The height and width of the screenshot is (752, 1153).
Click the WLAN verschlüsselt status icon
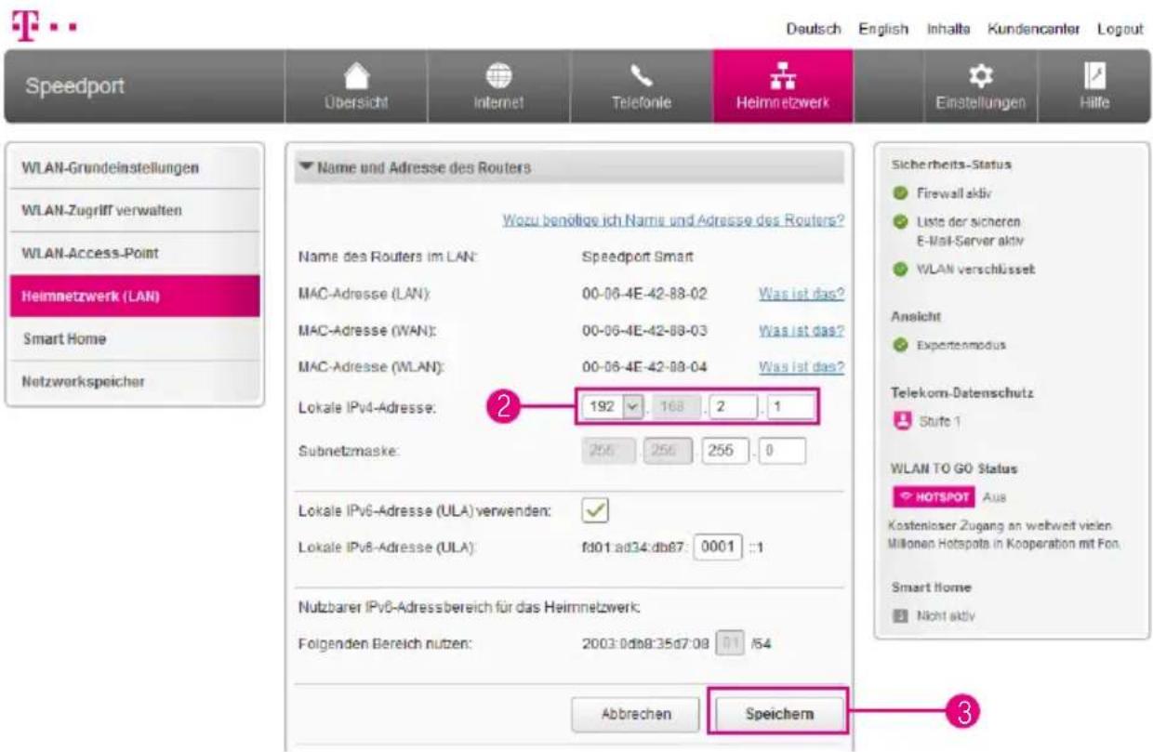[x=900, y=270]
